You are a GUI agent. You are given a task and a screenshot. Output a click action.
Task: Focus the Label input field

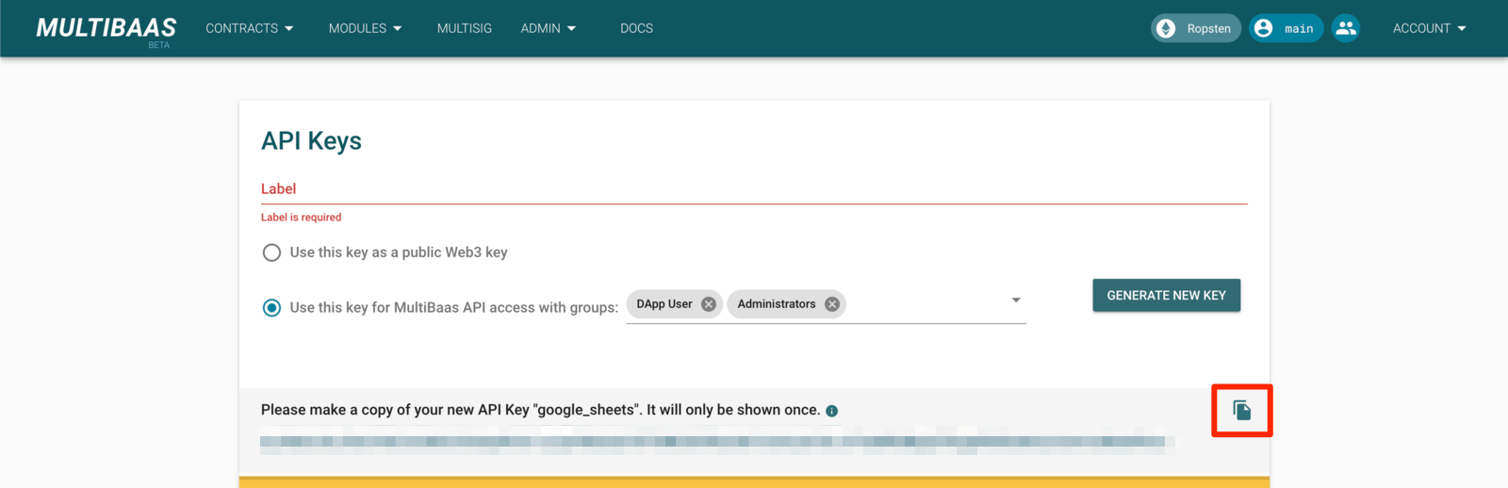(754, 189)
